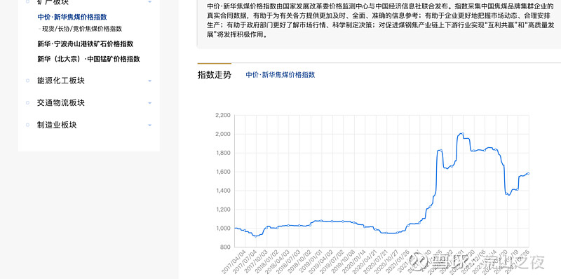Click dropdown arrow beside 能源化工板块

pos(149,81)
